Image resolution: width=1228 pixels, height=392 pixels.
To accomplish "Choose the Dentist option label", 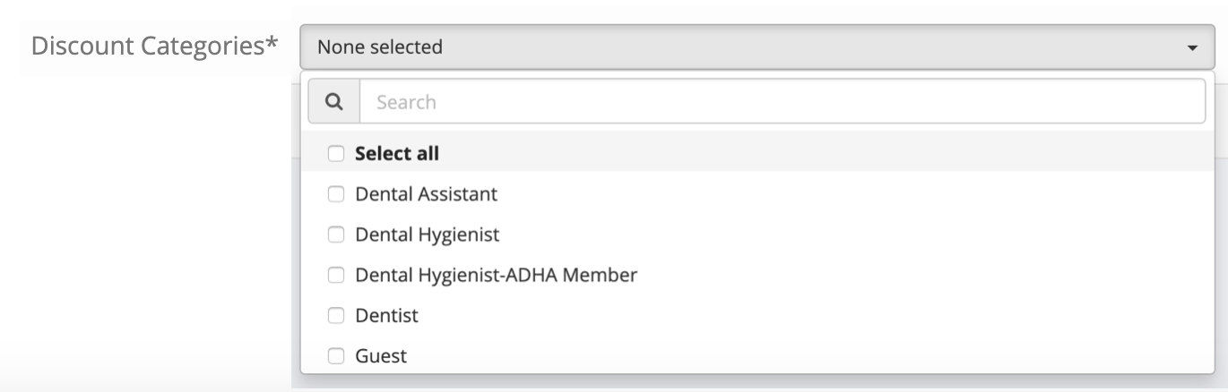I will 387,315.
